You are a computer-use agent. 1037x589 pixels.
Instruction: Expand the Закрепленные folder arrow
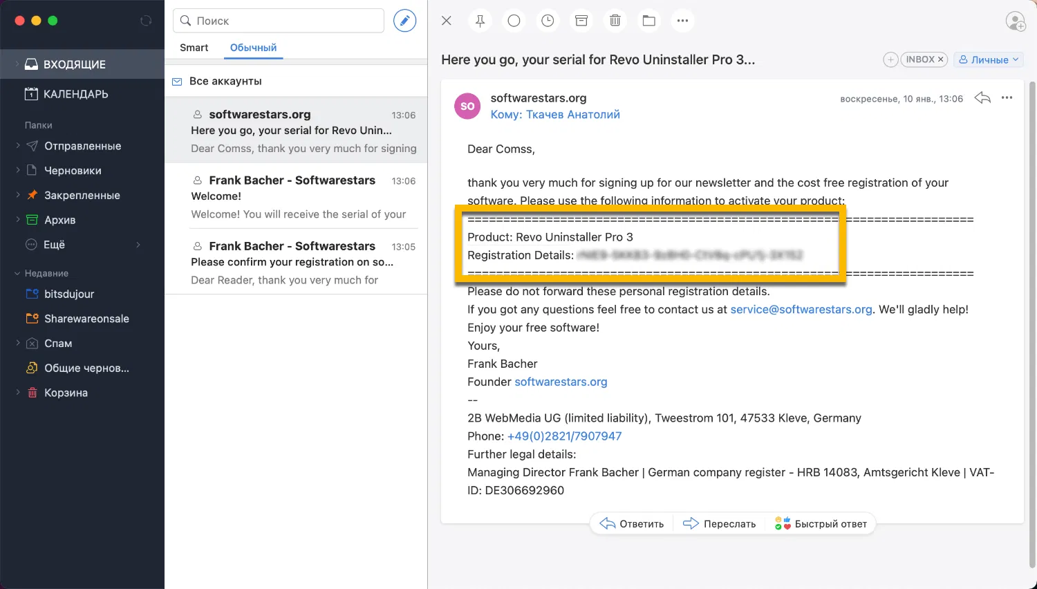(x=17, y=195)
